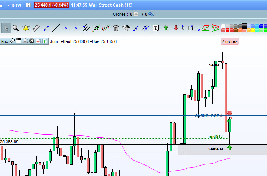Pick the sky blue color swatch
This screenshot has height=176, width=267.
(x=257, y=26)
